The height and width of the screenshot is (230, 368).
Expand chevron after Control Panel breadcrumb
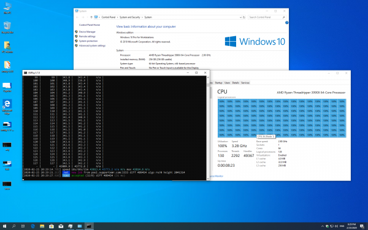(x=117, y=17)
